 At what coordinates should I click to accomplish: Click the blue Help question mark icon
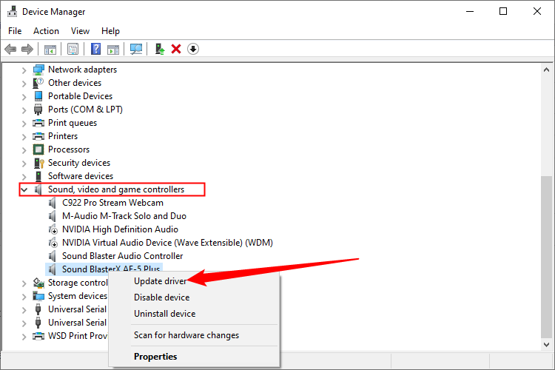click(95, 49)
